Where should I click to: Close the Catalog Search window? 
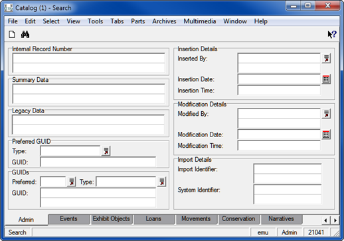pyautogui.click(x=327, y=5)
